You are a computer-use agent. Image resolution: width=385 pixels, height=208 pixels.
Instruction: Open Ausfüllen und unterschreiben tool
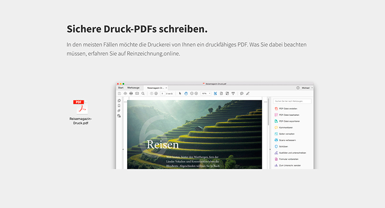coord(290,153)
